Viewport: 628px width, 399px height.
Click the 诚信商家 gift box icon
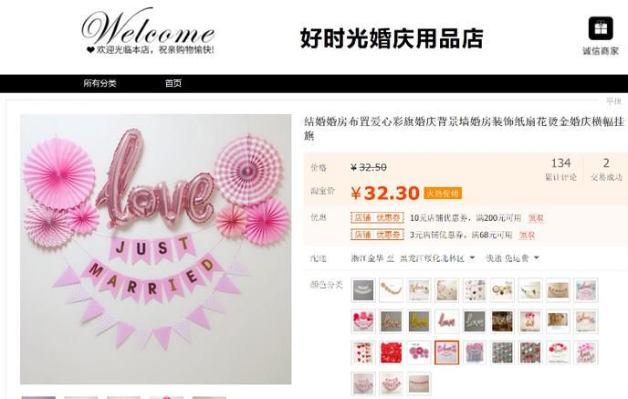601,28
